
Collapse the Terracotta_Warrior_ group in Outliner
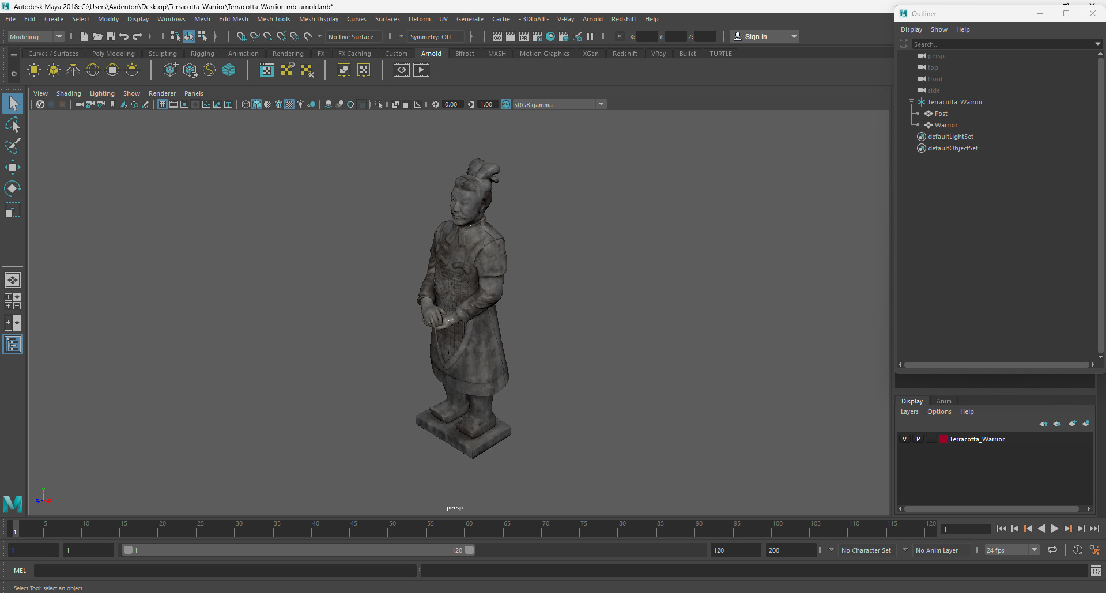911,102
